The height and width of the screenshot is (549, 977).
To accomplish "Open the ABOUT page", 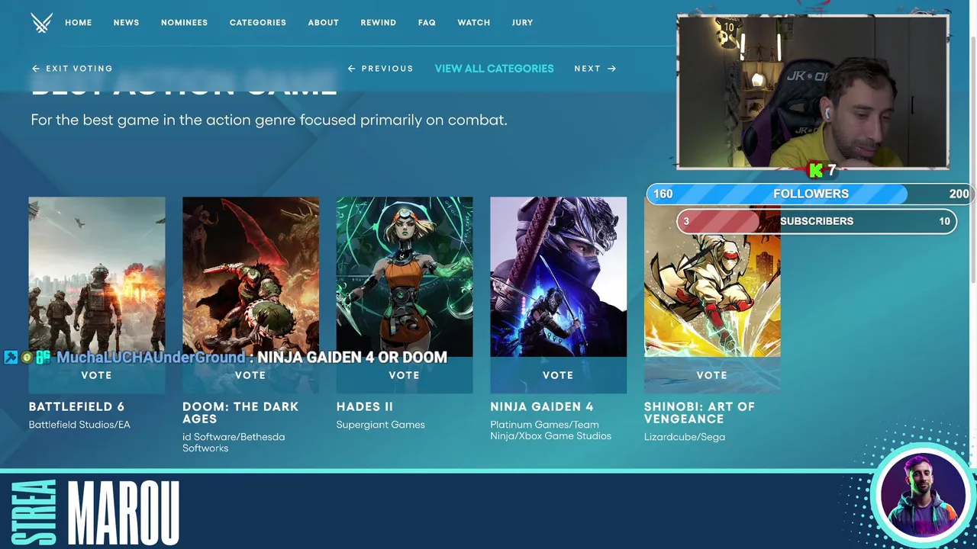I will pyautogui.click(x=324, y=23).
